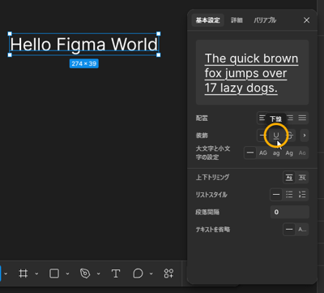Set list style to none
324x293 pixels.
pyautogui.click(x=276, y=195)
